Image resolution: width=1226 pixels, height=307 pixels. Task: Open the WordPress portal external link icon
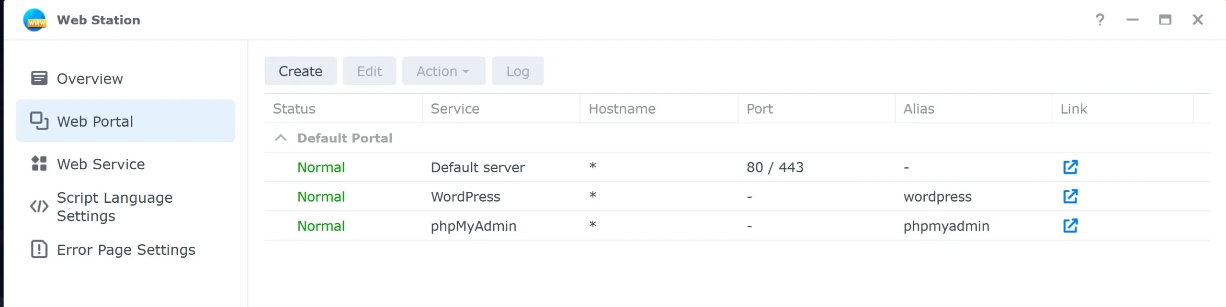[x=1071, y=196]
